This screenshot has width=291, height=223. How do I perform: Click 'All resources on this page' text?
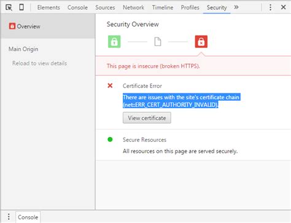click(180, 151)
